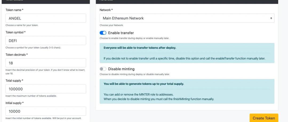This screenshot has height=122, width=288.
Task: Click the "Network *" label
Action: 106,10
